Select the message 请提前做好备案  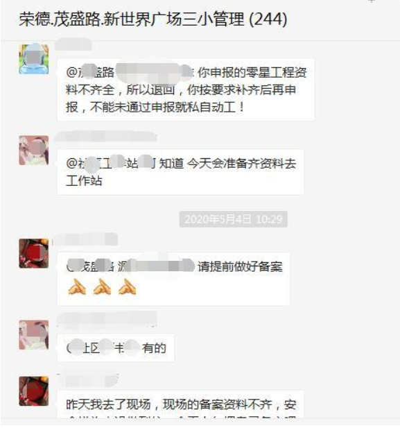point(174,279)
